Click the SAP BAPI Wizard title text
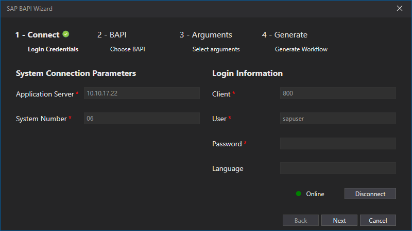Image resolution: width=412 pixels, height=231 pixels. pos(29,9)
